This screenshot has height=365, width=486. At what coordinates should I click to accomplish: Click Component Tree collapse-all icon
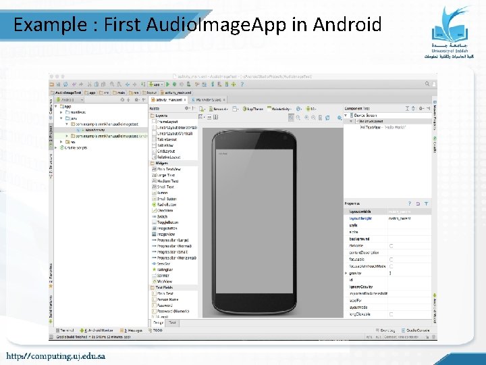(413, 108)
